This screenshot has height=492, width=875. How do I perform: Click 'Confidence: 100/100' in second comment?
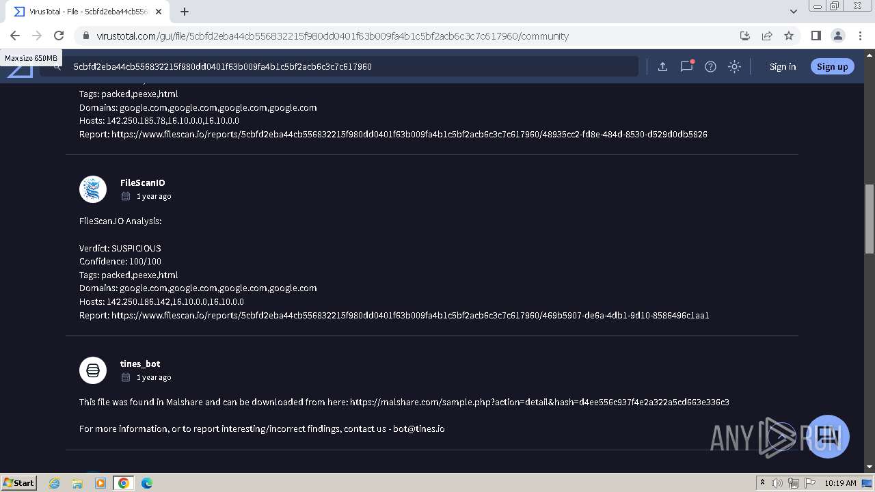point(120,261)
